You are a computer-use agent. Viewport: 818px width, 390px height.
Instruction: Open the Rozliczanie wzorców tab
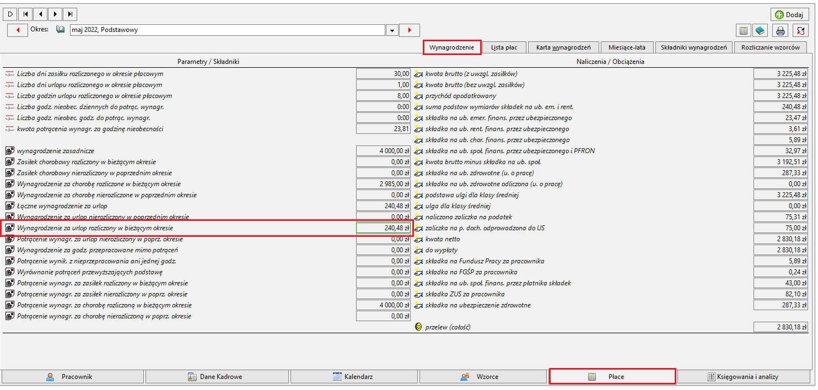click(x=770, y=47)
